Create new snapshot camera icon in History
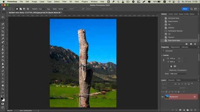Image resolution: width=200 pixels, height=112 pixels. [191, 44]
